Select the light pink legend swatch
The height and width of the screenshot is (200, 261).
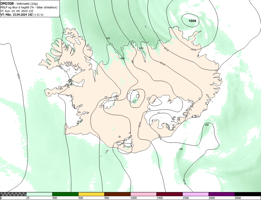click(x=144, y=194)
